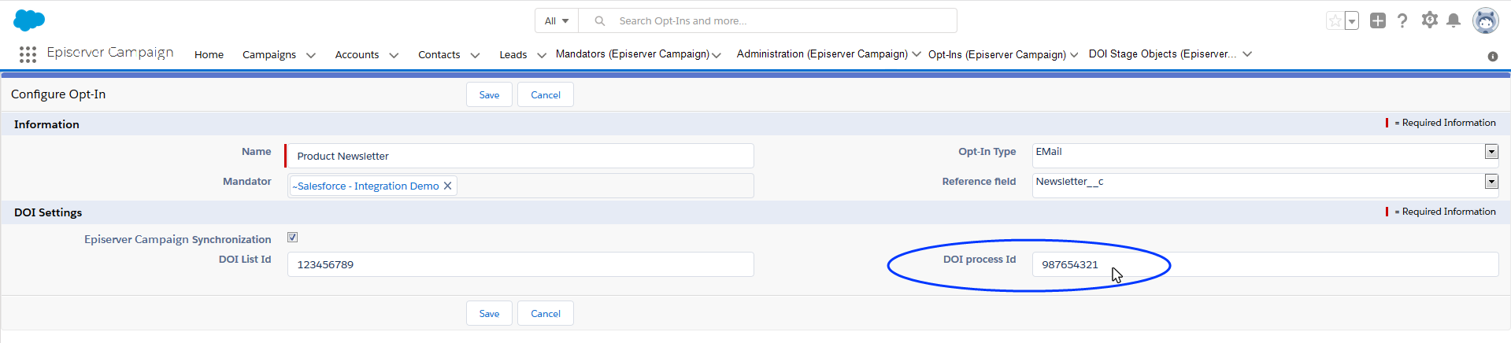This screenshot has width=1511, height=343.
Task: Open the setup gear icon
Action: [1429, 20]
